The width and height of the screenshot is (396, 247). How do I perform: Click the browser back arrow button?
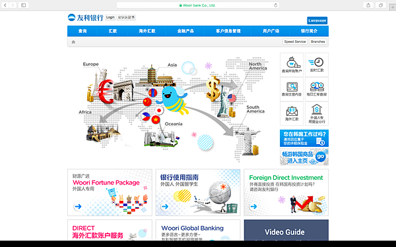[x=5, y=5]
